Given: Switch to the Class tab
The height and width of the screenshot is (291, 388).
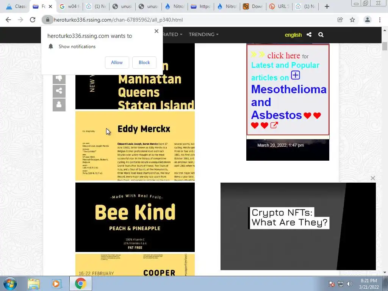Looking at the screenshot, I should click(x=16, y=6).
